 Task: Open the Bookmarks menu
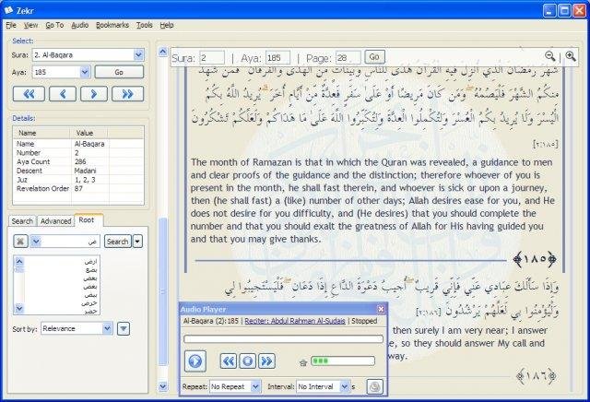pos(112,25)
